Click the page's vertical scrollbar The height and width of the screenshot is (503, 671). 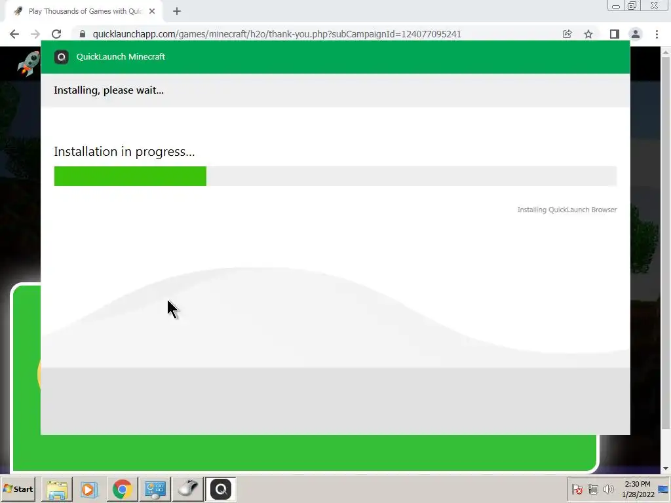[x=666, y=244]
